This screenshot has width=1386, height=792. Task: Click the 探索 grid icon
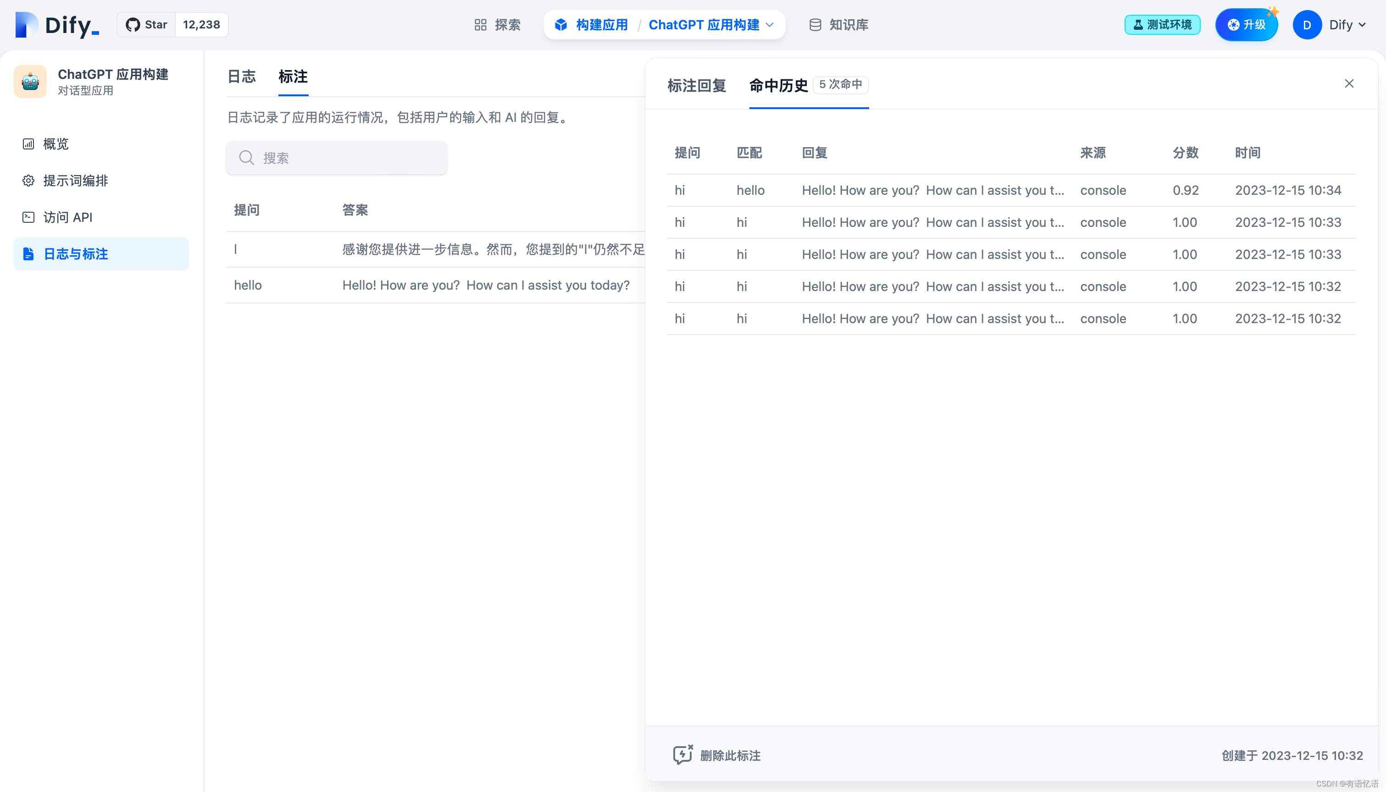[480, 25]
